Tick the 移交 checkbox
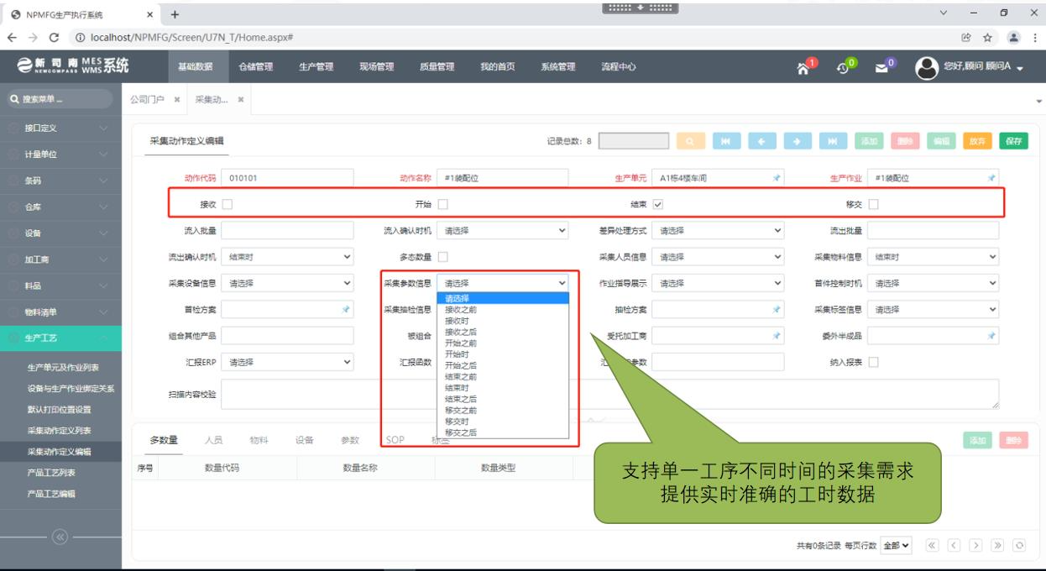 point(873,204)
